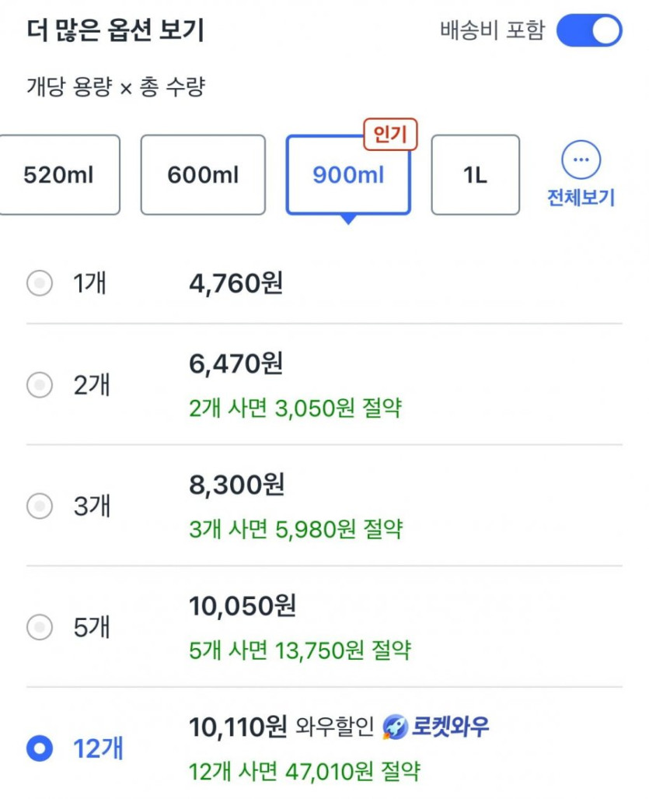Image resolution: width=649 pixels, height=799 pixels.
Task: Select the 2개 radio button
Action: coord(39,384)
